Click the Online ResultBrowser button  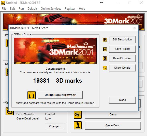(60, 95)
